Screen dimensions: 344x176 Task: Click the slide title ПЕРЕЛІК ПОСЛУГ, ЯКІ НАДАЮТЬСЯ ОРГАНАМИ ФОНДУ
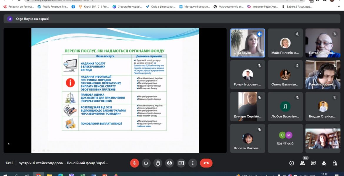tap(115, 51)
